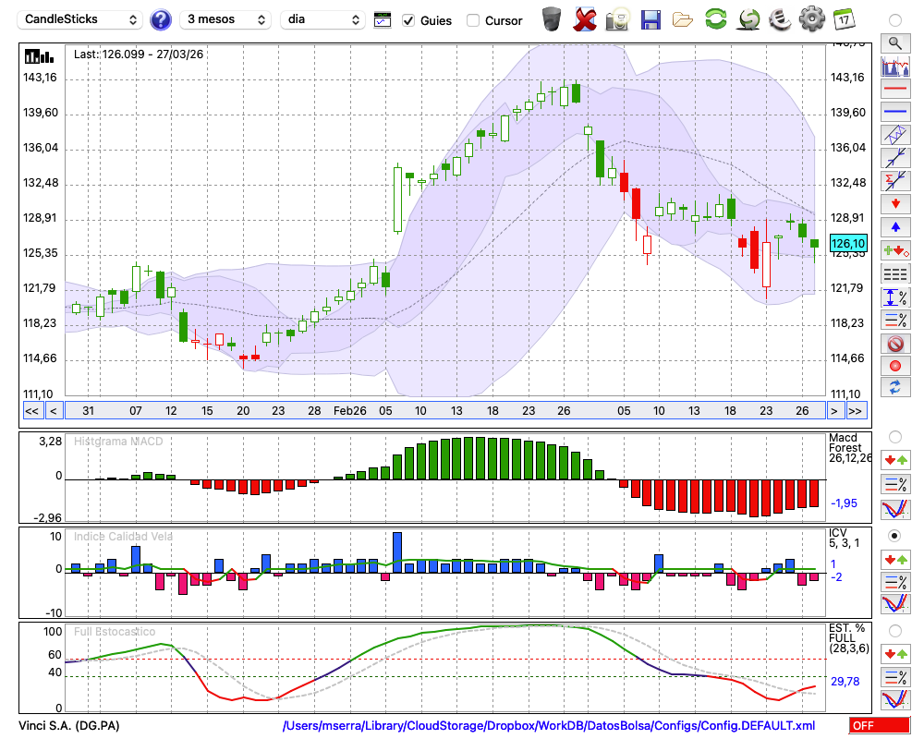Open settings with the gear icon
Image resolution: width=924 pixels, height=739 pixels.
[x=811, y=18]
